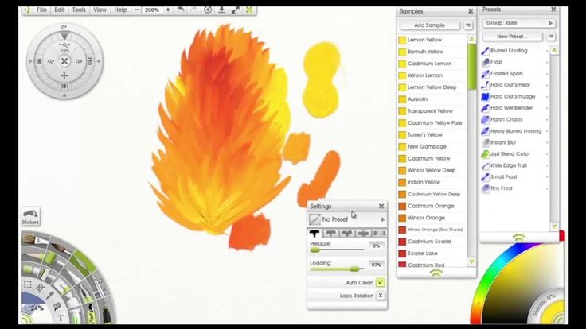Select the New Gamboge sample

(x=432, y=146)
